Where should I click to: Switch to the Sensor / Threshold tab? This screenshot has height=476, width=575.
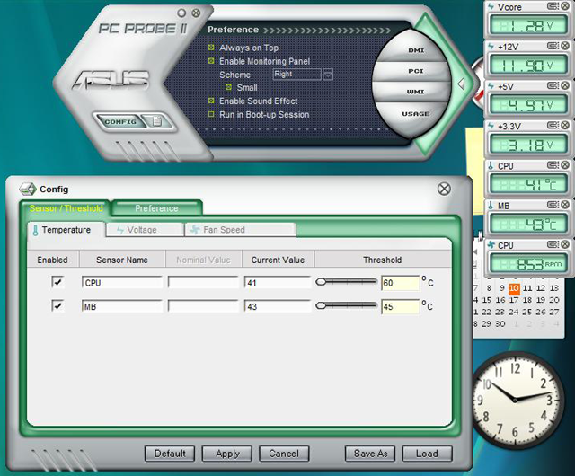[66, 208]
